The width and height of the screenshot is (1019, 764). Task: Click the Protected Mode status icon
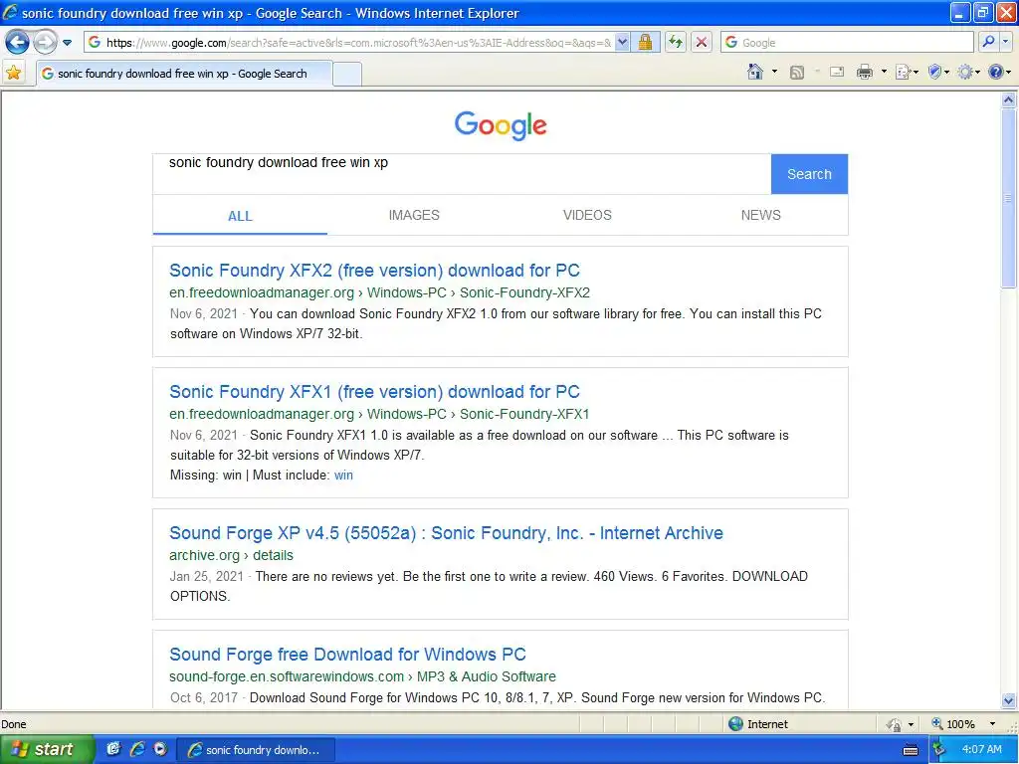pyautogui.click(x=895, y=724)
